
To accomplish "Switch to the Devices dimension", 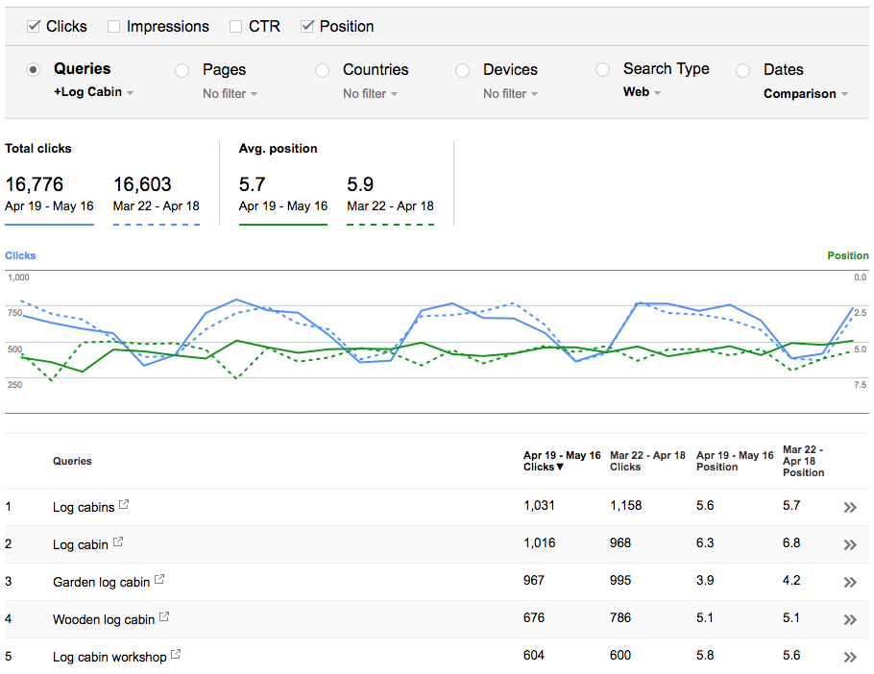I will pyautogui.click(x=462, y=70).
